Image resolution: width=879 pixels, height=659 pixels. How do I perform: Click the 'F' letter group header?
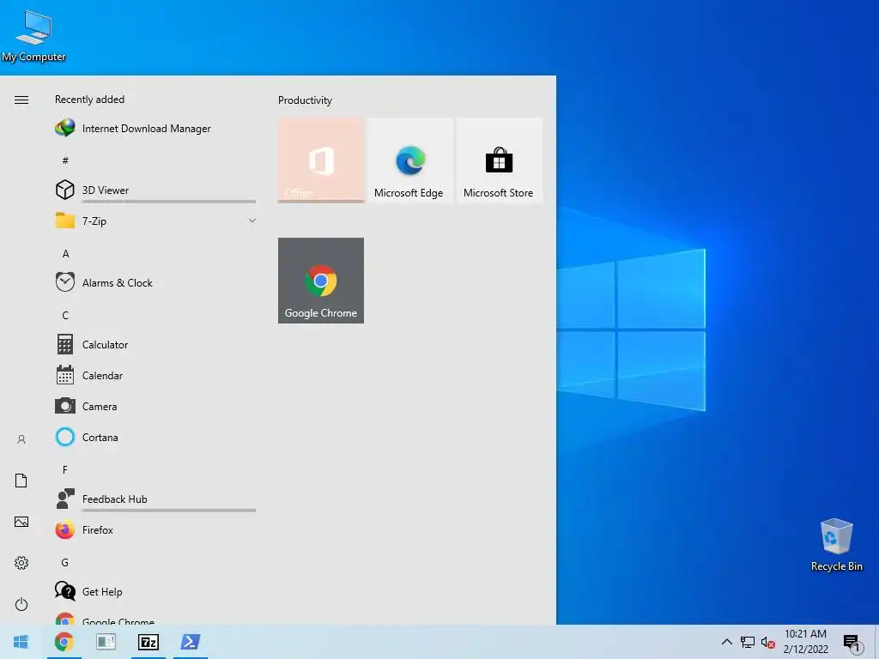(x=65, y=469)
